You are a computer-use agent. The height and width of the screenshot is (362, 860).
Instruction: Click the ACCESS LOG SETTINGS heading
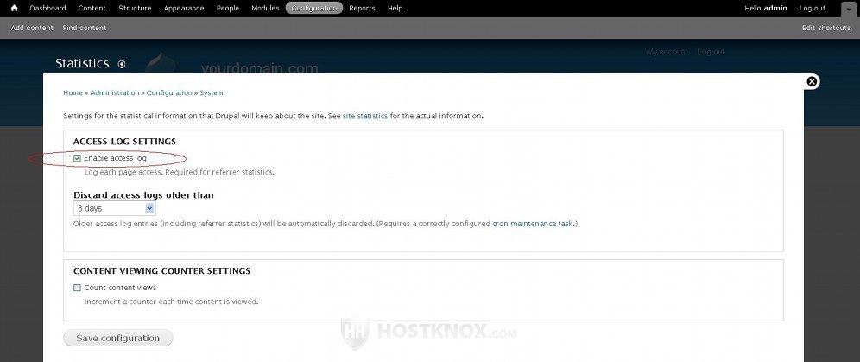(x=124, y=142)
